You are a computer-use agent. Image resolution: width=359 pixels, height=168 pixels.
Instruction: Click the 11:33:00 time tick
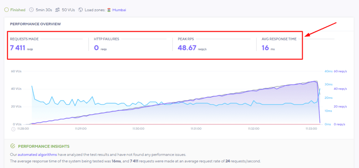[311, 129]
